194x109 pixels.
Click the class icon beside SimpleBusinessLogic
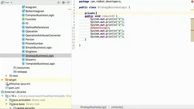tap(23, 48)
